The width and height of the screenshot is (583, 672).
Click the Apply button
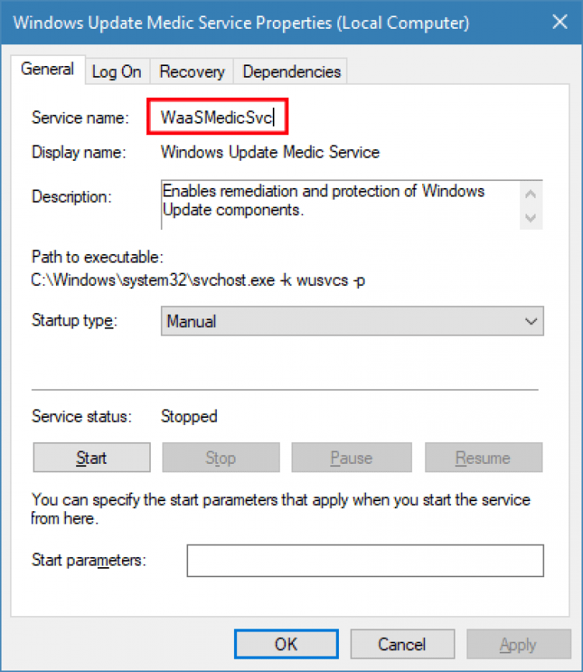pyautogui.click(x=518, y=644)
